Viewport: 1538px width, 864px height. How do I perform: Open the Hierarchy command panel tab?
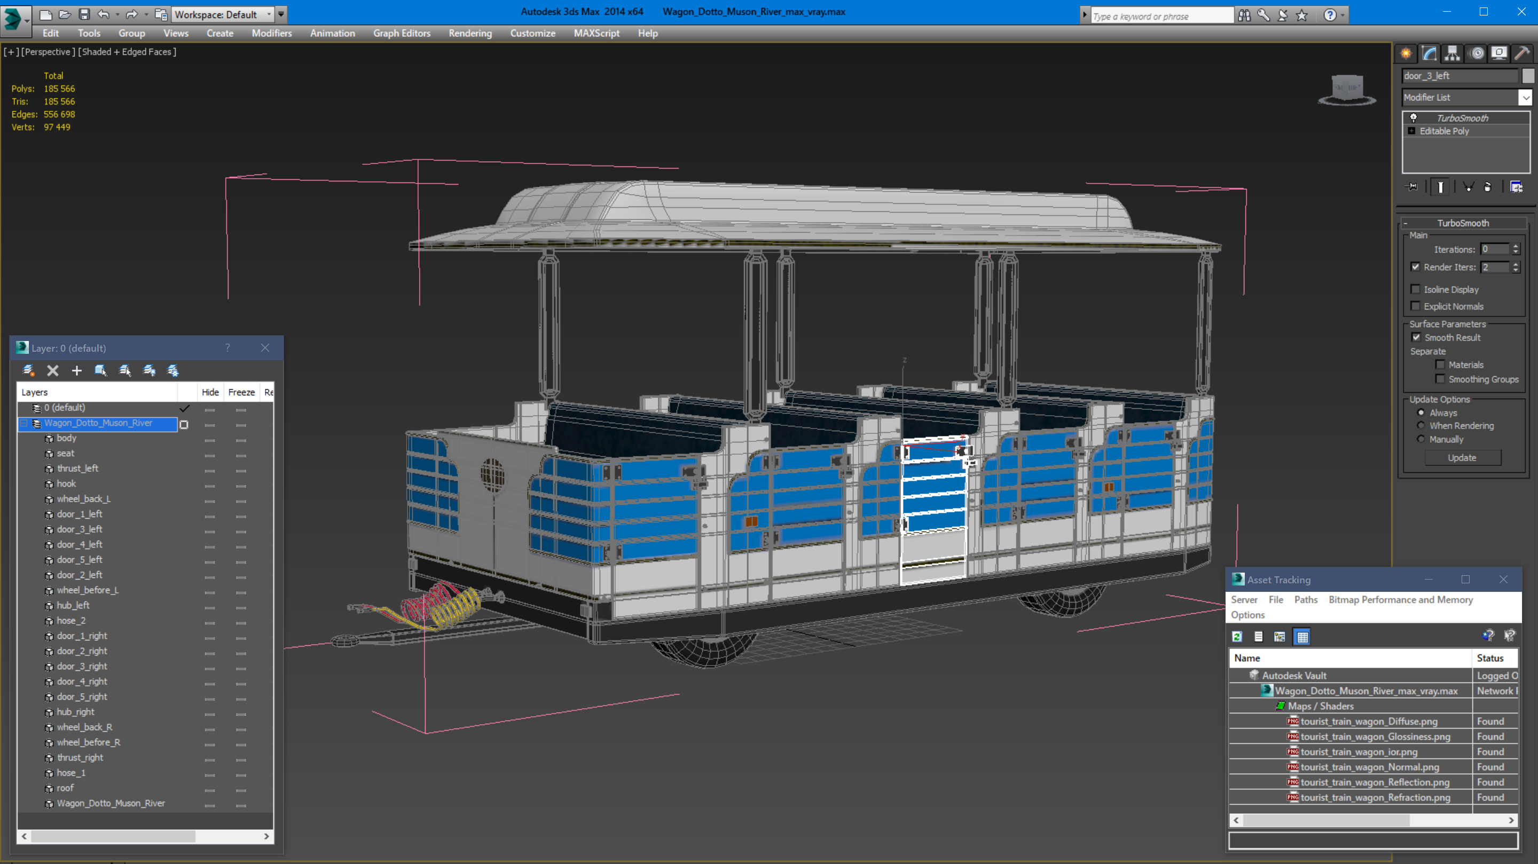pyautogui.click(x=1452, y=54)
